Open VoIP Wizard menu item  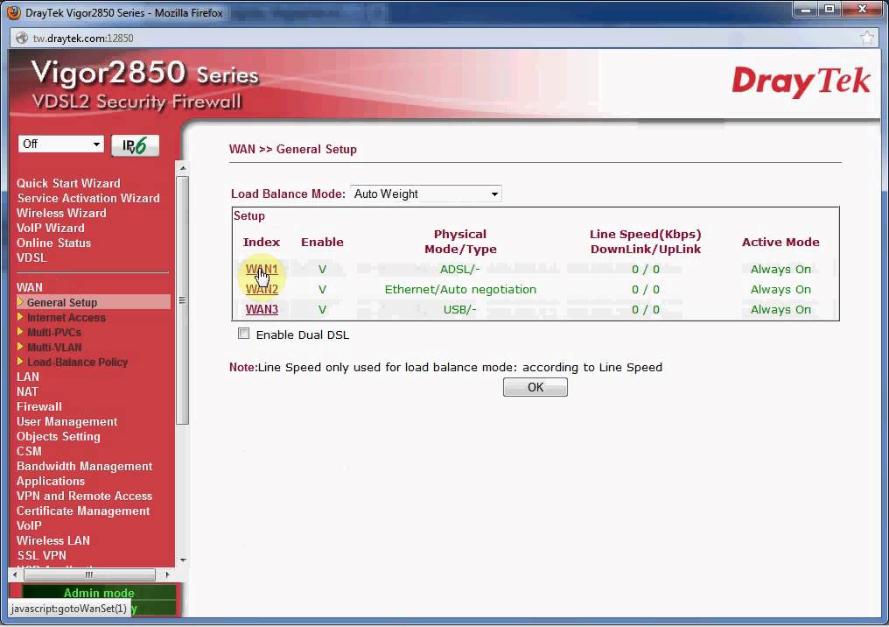point(51,228)
